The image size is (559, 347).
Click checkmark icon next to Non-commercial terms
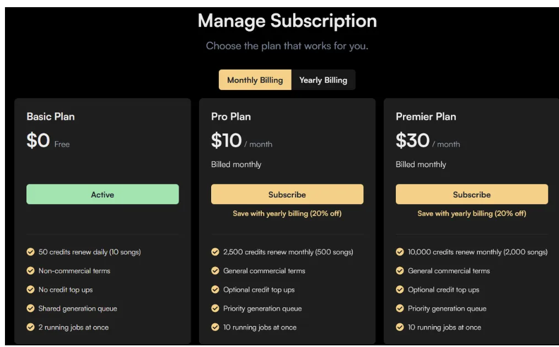31,271
